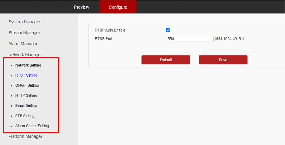
Task: Navigate to FTP Setting
Action: click(x=25, y=116)
